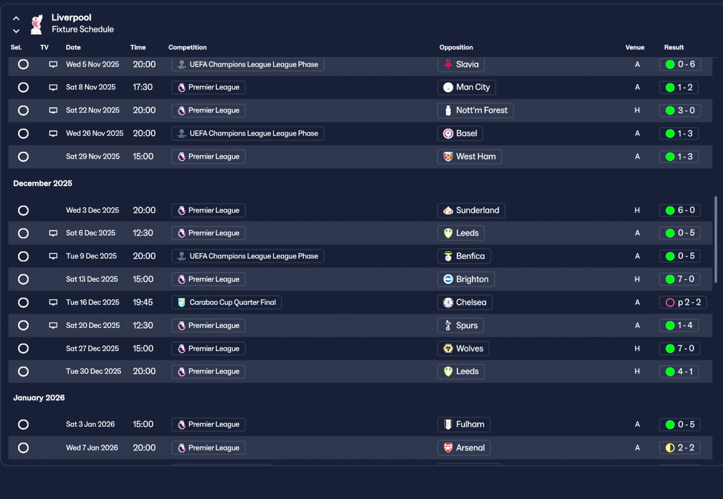Go to next team with down chevron
Image resolution: width=723 pixels, height=499 pixels.
point(16,30)
